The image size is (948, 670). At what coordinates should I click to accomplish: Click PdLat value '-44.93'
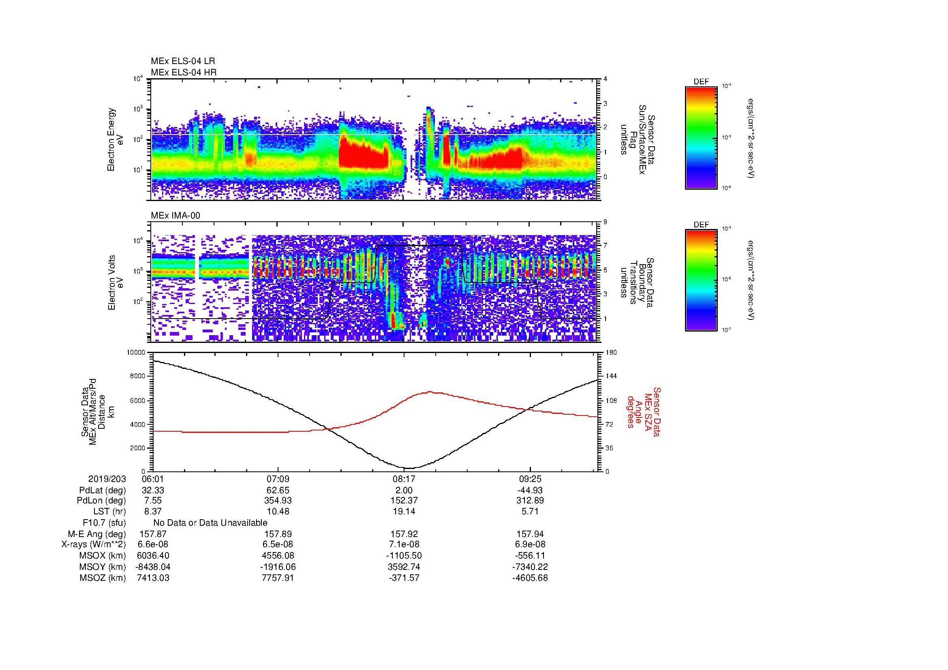click(x=530, y=490)
